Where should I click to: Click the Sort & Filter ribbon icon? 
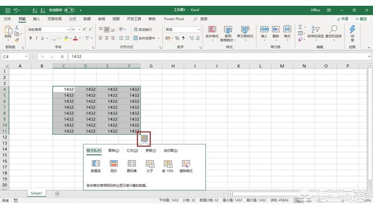click(x=315, y=32)
